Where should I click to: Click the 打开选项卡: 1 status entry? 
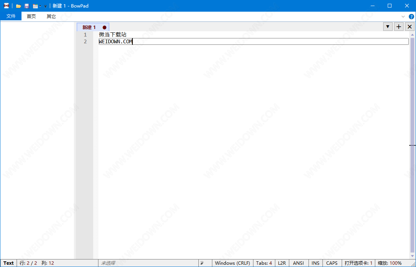pyautogui.click(x=358, y=263)
